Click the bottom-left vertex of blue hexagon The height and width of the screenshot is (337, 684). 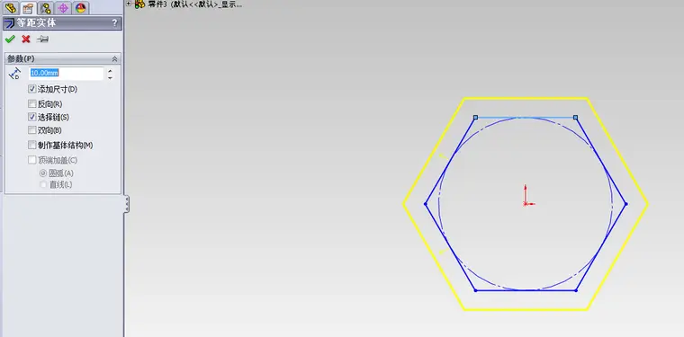tap(475, 290)
